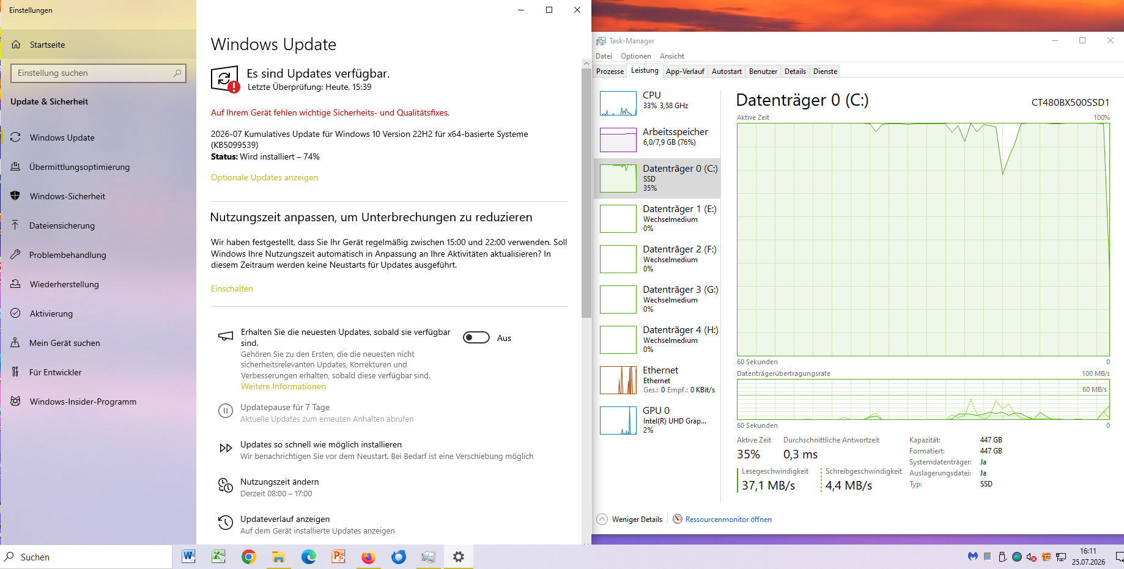The height and width of the screenshot is (569, 1124).
Task: Click the Datenträgerübertragungsrate graph
Action: coord(923,399)
